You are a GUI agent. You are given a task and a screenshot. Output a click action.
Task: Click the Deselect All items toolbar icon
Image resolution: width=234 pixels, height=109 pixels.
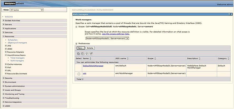(83, 54)
